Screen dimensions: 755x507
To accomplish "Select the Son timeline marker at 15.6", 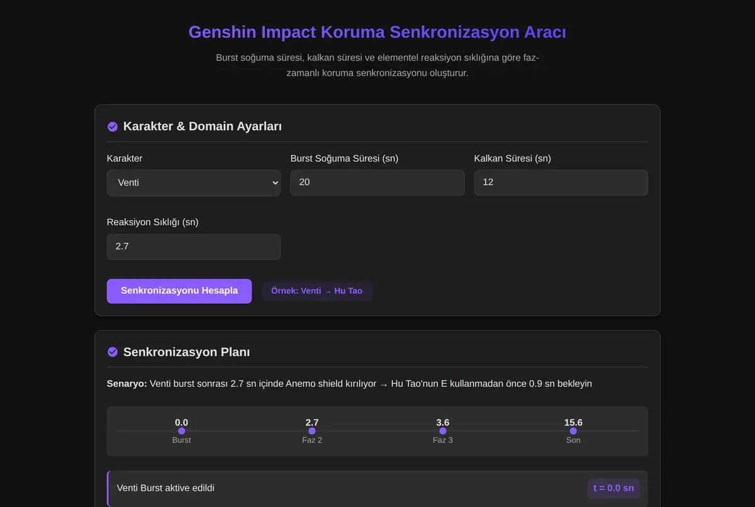I will pos(573,431).
